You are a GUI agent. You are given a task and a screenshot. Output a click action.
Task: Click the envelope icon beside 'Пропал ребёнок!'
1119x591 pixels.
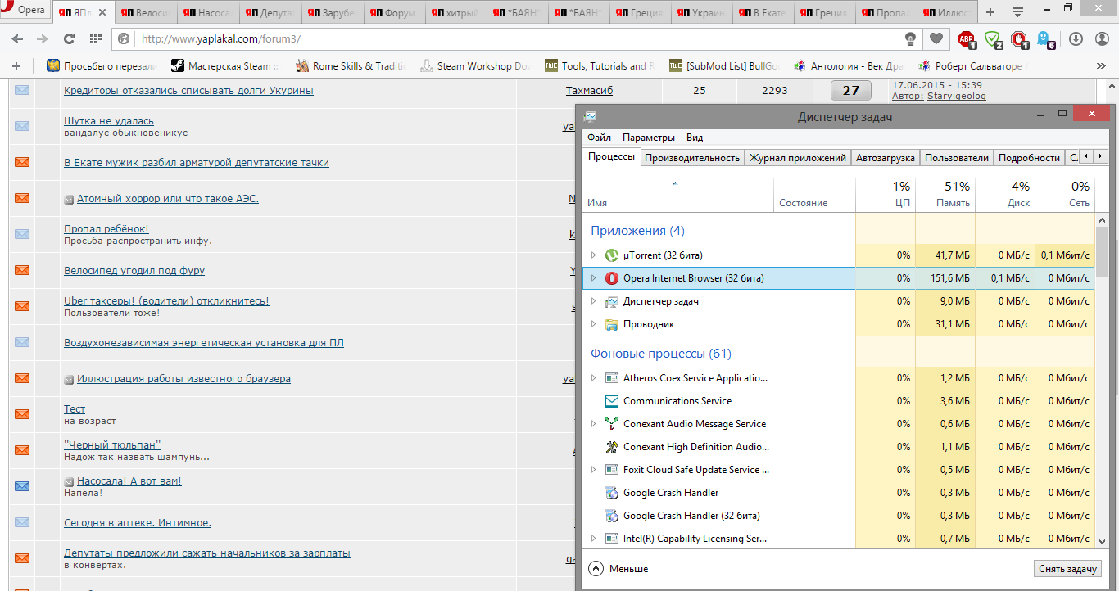[22, 234]
